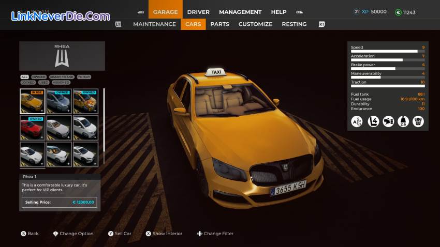Click the engine icon in stats panel
The height and width of the screenshot is (247, 440).
418,121
